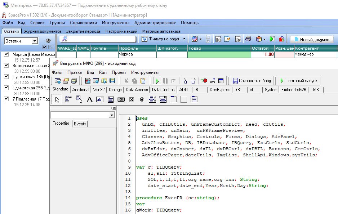The width and height of the screenshot is (338, 214).
Task: Expand the Фильтр не задан dropdown arrow
Action: [184, 39]
